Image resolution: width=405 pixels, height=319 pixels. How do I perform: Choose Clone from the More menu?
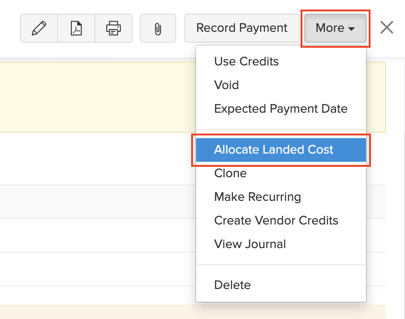click(x=230, y=173)
